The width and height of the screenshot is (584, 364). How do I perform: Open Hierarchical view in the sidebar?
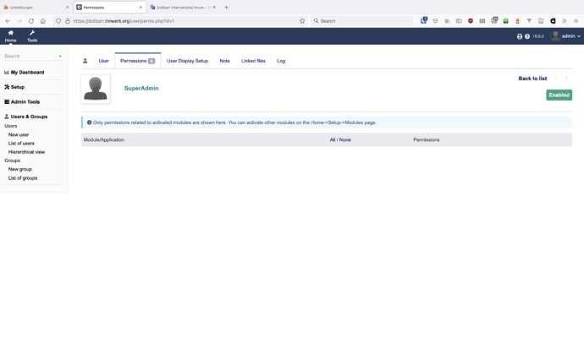[26, 152]
